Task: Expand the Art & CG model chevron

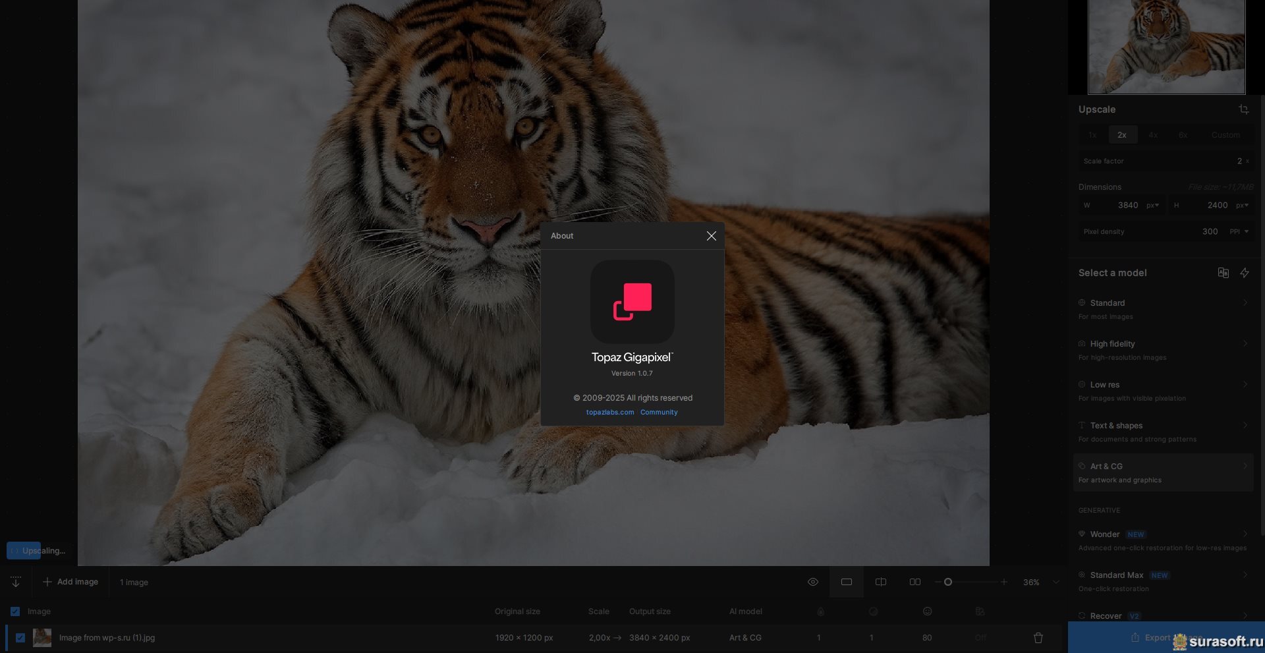Action: click(1245, 467)
